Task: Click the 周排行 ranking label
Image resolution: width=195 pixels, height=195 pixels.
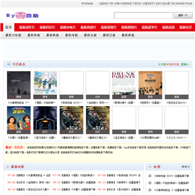Action: (x=186, y=167)
